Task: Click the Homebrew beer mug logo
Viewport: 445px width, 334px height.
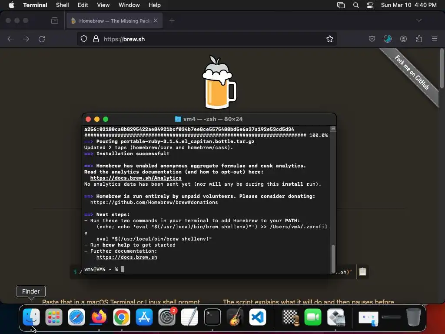Action: coord(219,82)
